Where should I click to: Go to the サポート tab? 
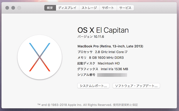pyautogui.click(x=108, y=8)
